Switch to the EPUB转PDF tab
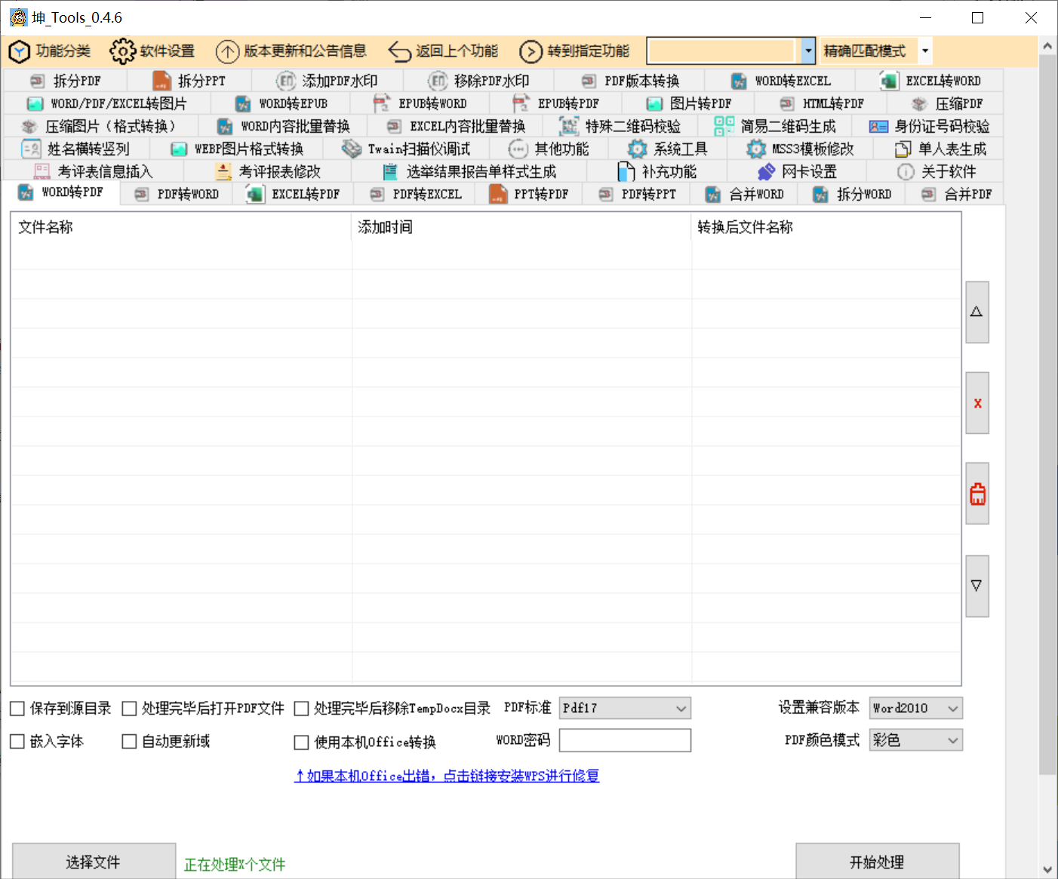Viewport: 1058px width, 879px height. [x=555, y=103]
